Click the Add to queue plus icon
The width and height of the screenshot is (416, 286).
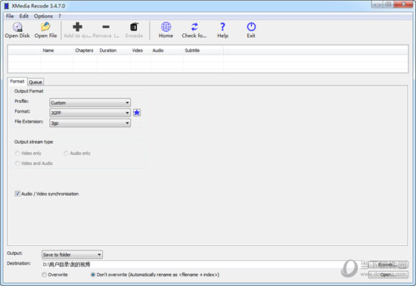(77, 26)
